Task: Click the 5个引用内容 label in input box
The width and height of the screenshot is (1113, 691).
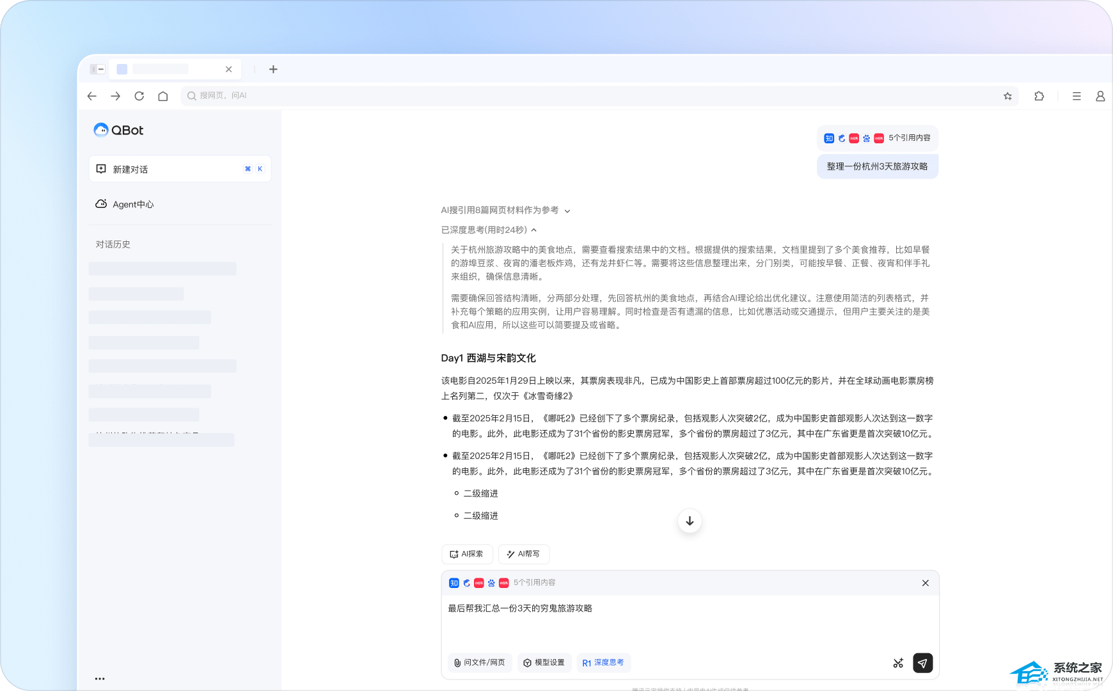Action: click(534, 583)
